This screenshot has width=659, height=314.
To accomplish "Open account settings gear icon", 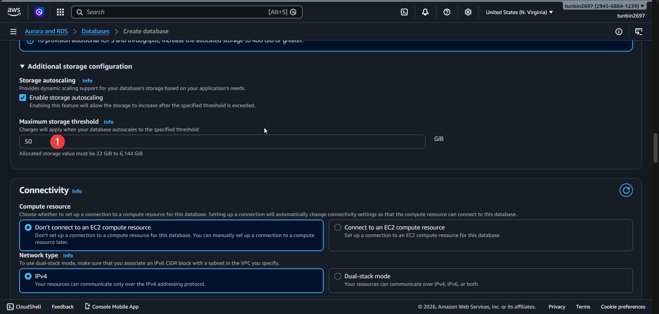I will coord(468,12).
